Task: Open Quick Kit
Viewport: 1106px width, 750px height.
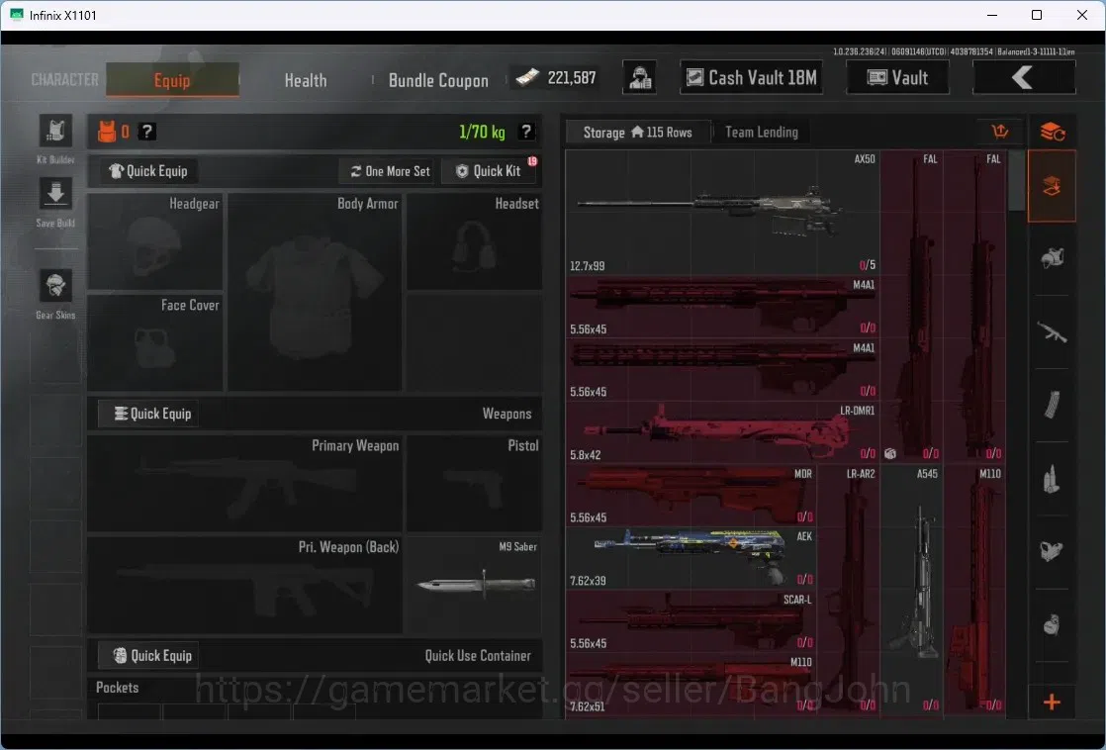Action: coord(489,171)
